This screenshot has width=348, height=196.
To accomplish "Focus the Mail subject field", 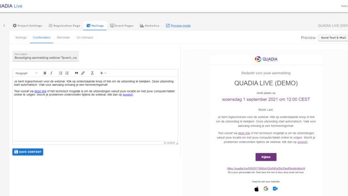I will pos(46,56).
